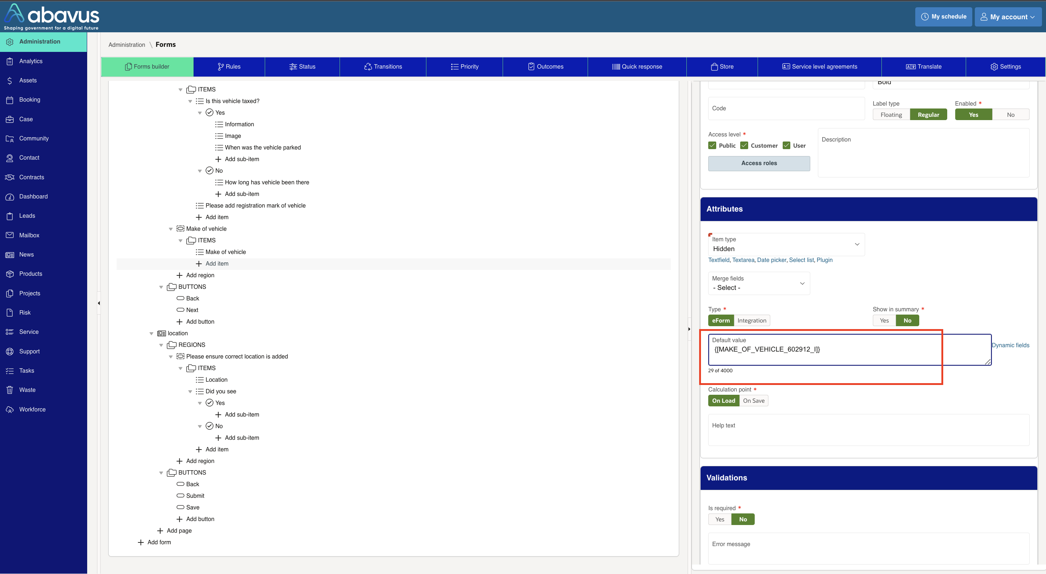The image size is (1046, 574).
Task: Click the Contact person icon
Action: [x=10, y=158]
